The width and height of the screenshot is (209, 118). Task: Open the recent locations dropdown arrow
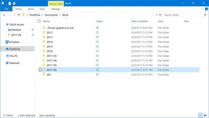pos(14,15)
